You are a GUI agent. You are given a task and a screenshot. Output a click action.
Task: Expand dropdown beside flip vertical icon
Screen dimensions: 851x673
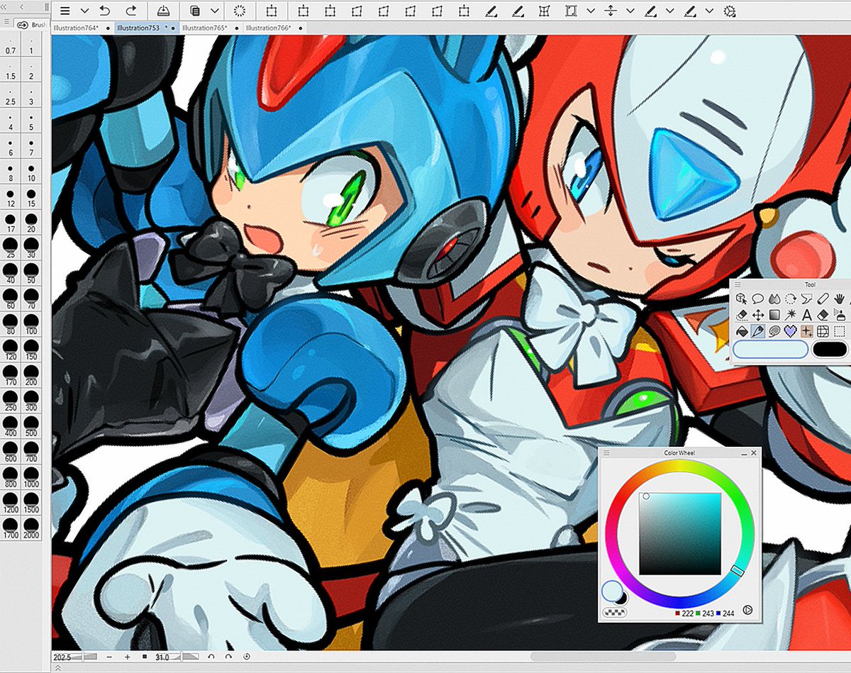tap(630, 11)
